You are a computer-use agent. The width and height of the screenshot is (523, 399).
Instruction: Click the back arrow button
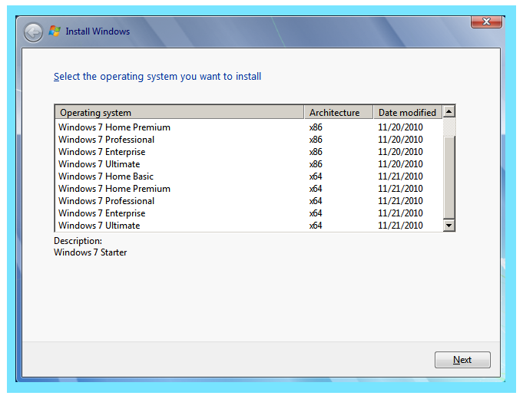click(x=33, y=32)
